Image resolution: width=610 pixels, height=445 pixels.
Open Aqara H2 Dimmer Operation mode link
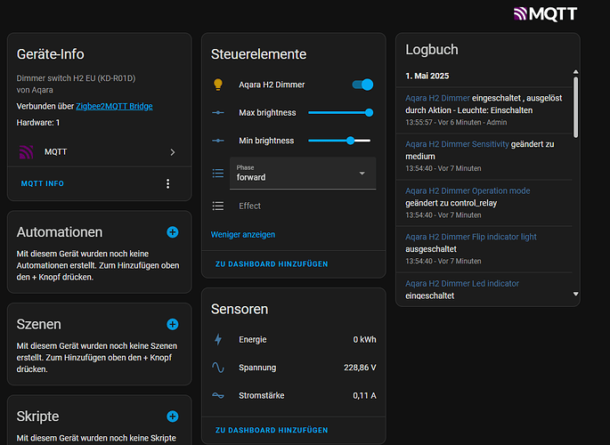pyautogui.click(x=468, y=190)
